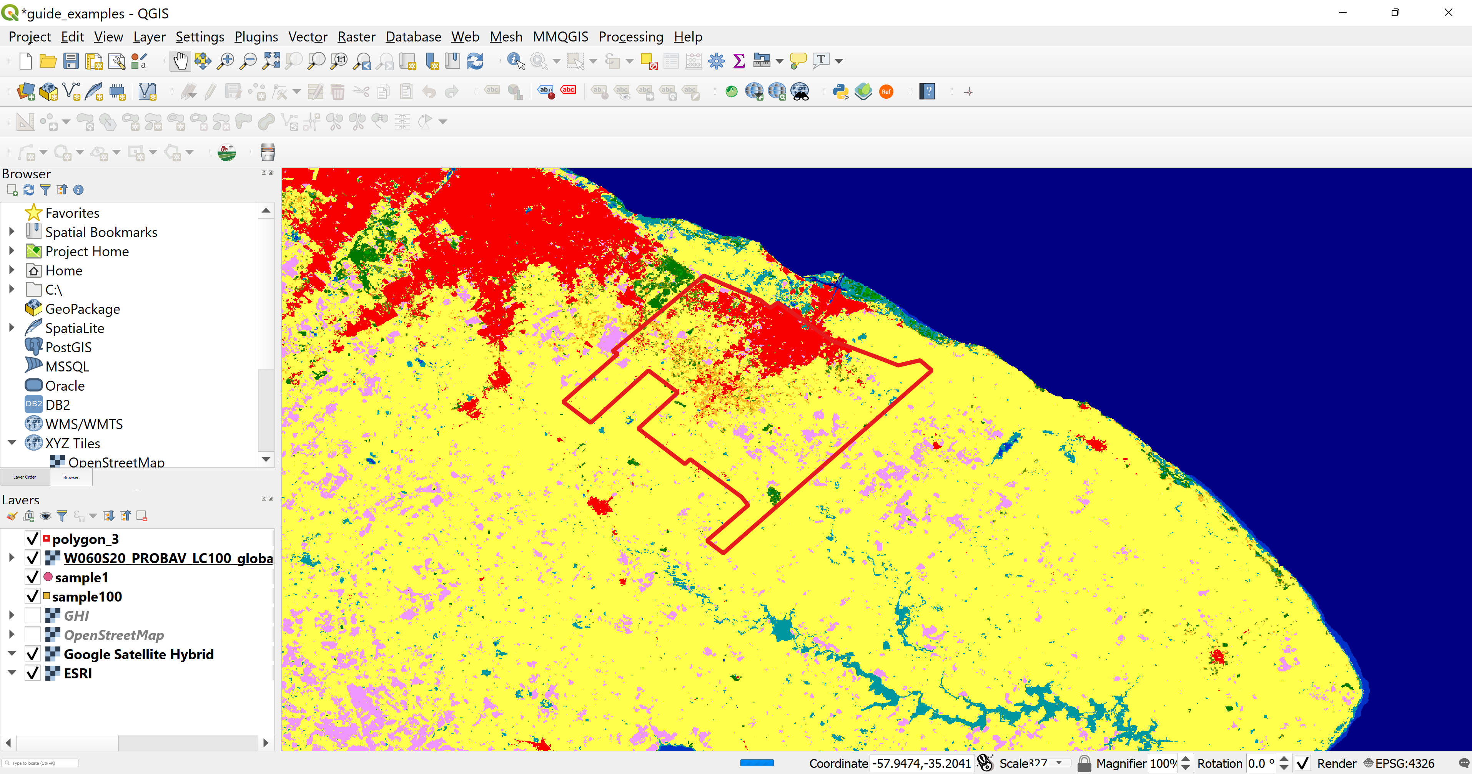
Task: Select the Pan Map hand tool
Action: coord(180,61)
